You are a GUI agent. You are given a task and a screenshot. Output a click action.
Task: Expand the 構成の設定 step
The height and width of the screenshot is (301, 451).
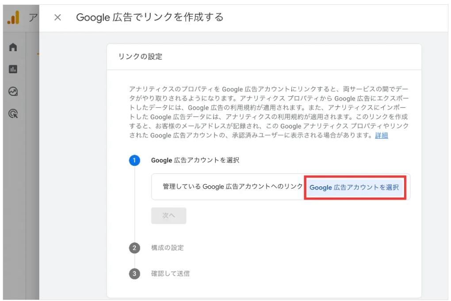[x=167, y=248]
